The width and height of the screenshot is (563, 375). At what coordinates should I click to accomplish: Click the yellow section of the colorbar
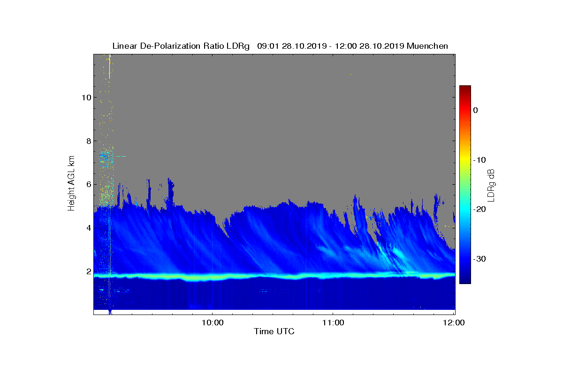pos(465,160)
